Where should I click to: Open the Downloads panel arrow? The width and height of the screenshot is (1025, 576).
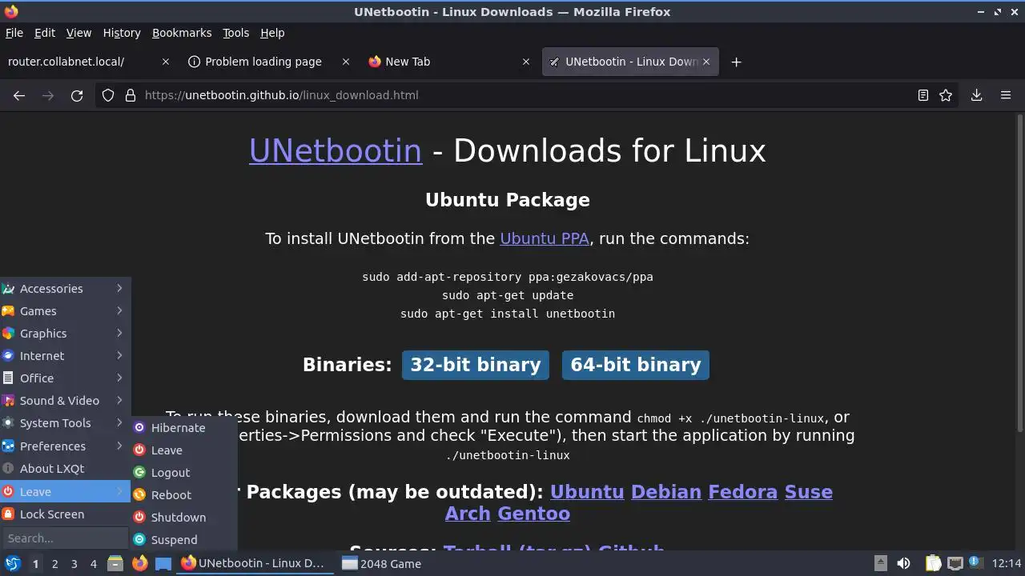coord(976,95)
